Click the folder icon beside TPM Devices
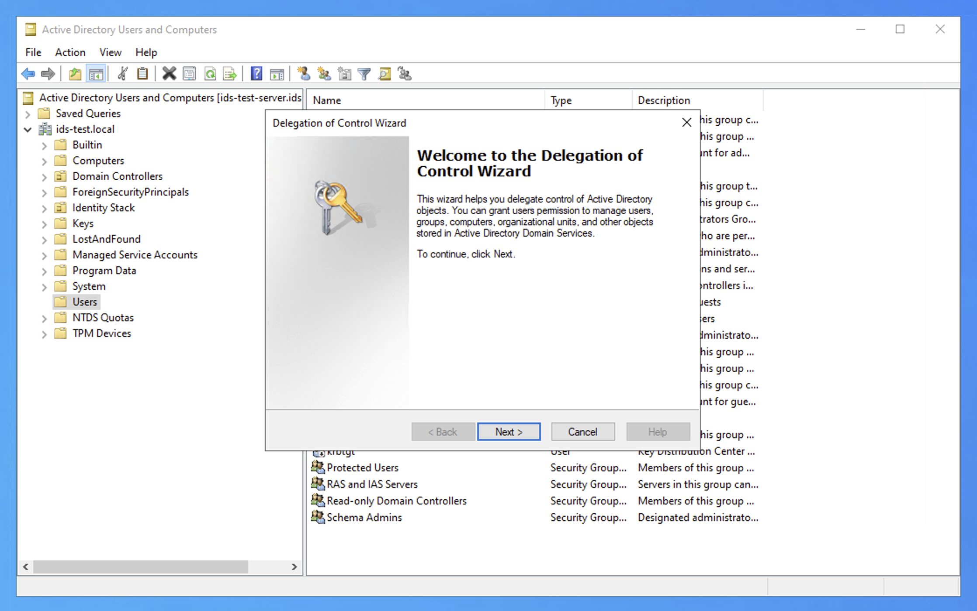977x611 pixels. click(60, 333)
